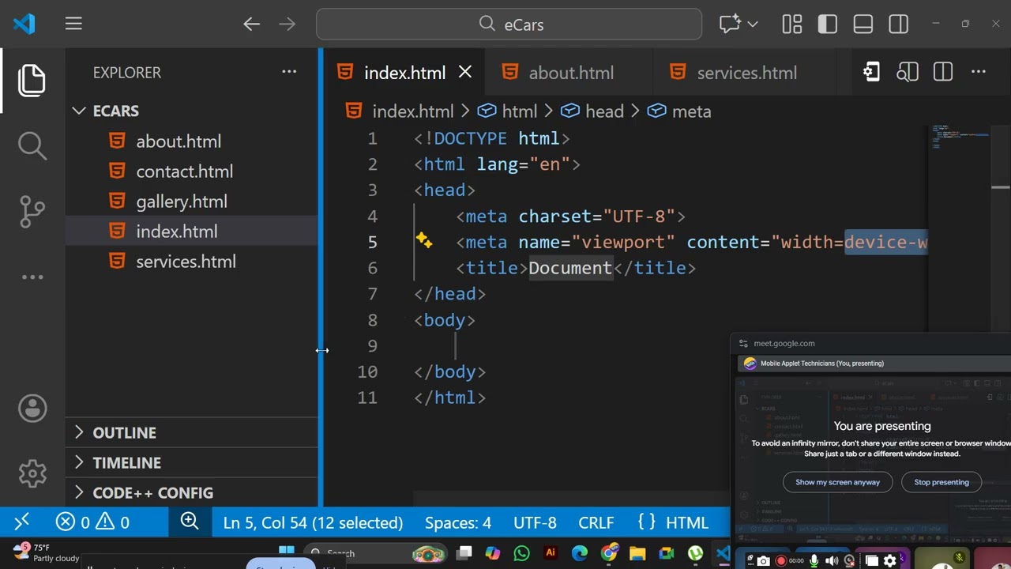Change indentation via Spaces: 4

(x=458, y=522)
